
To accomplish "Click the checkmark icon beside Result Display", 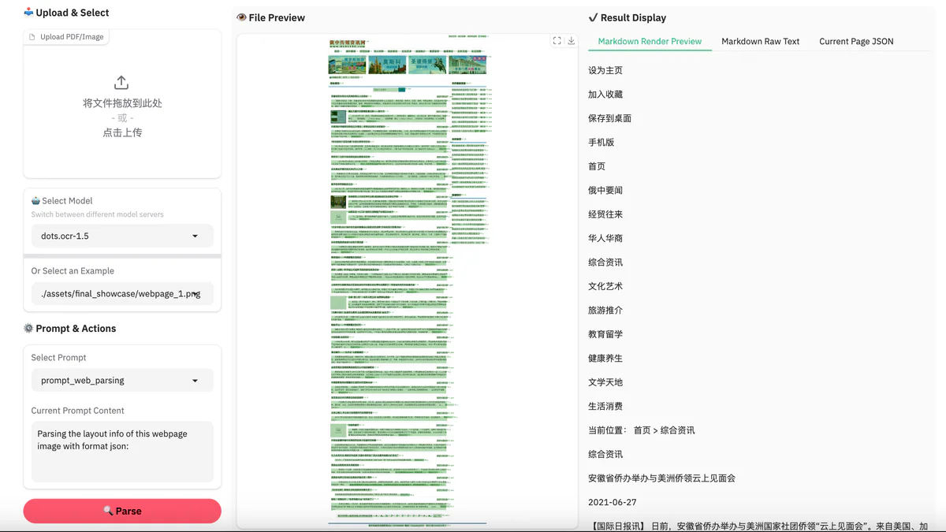I will point(593,17).
